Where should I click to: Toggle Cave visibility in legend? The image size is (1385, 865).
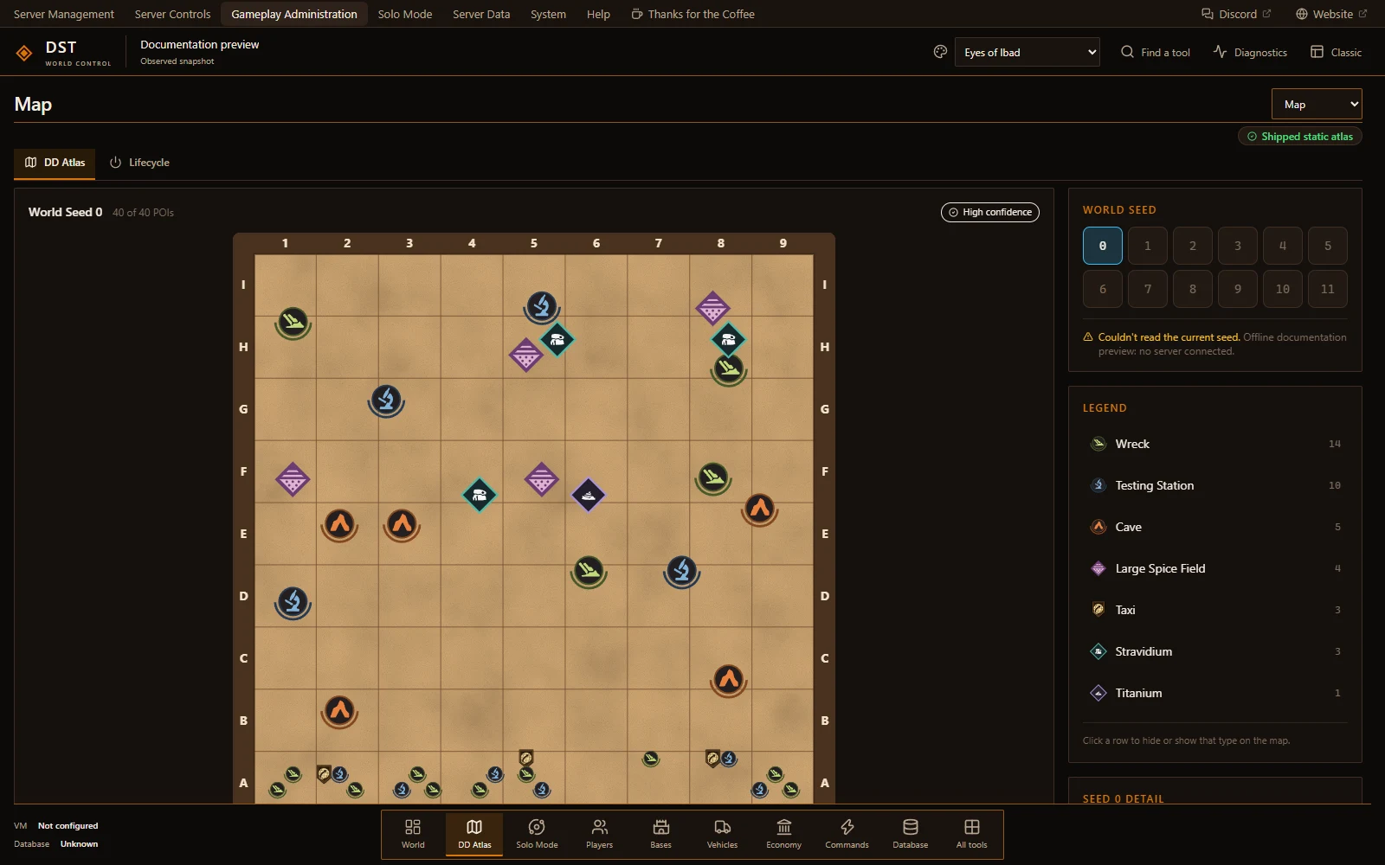click(1215, 527)
